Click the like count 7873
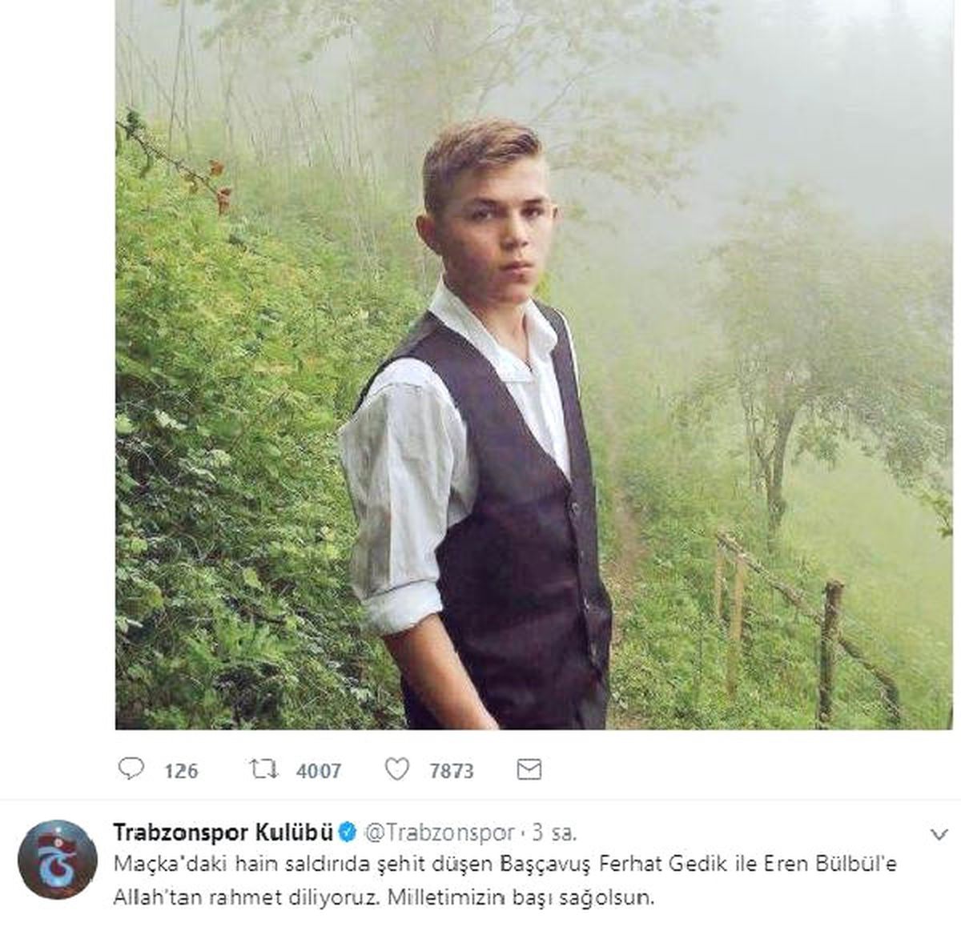 click(452, 771)
